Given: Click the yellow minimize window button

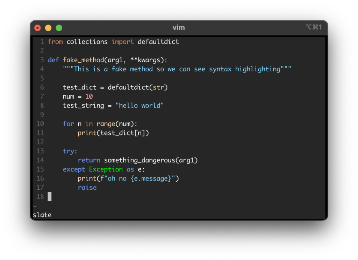Looking at the screenshot, I should click(x=48, y=28).
